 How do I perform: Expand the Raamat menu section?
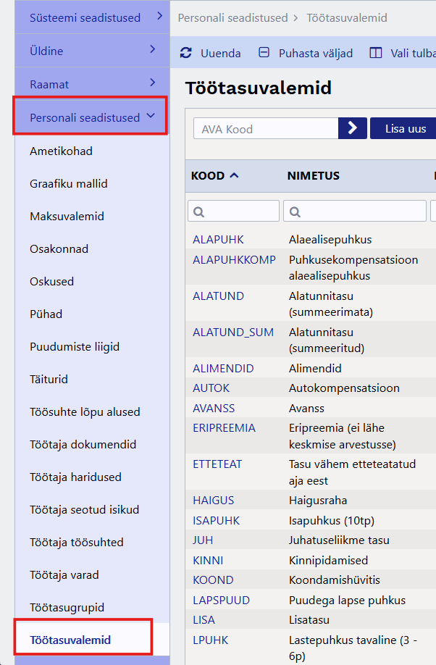click(x=152, y=83)
